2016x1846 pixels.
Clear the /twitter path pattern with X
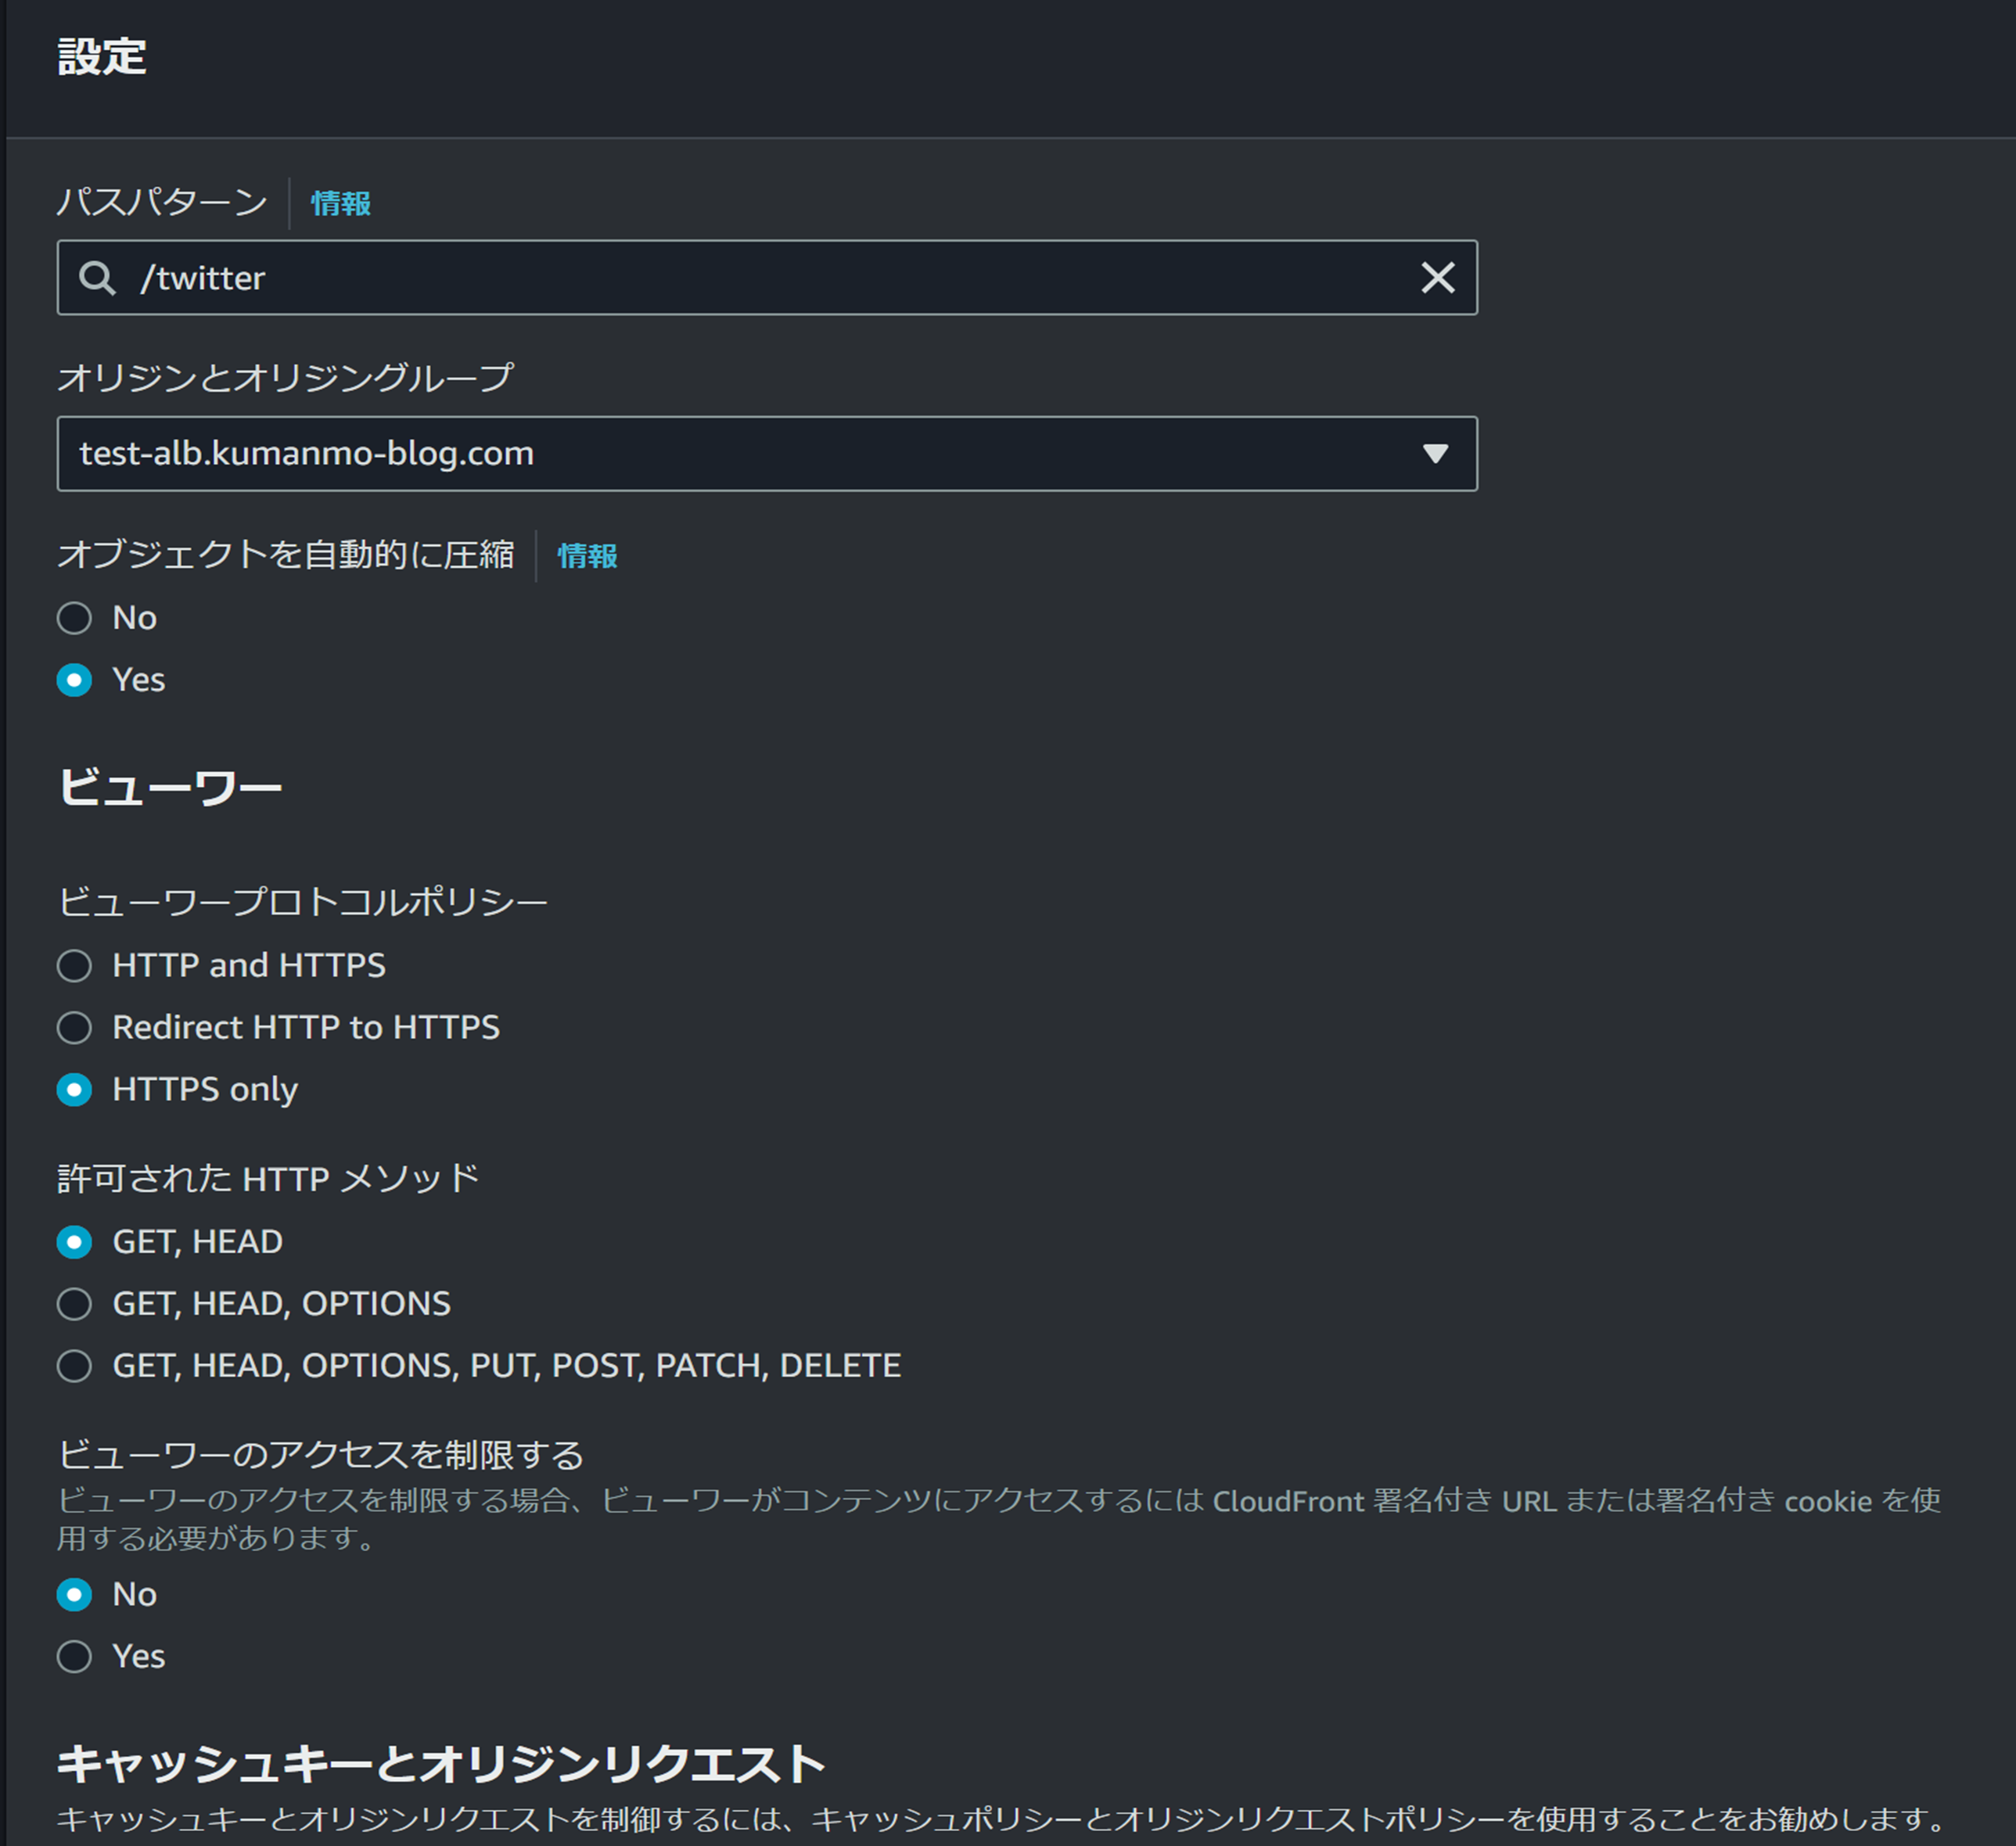[1437, 278]
